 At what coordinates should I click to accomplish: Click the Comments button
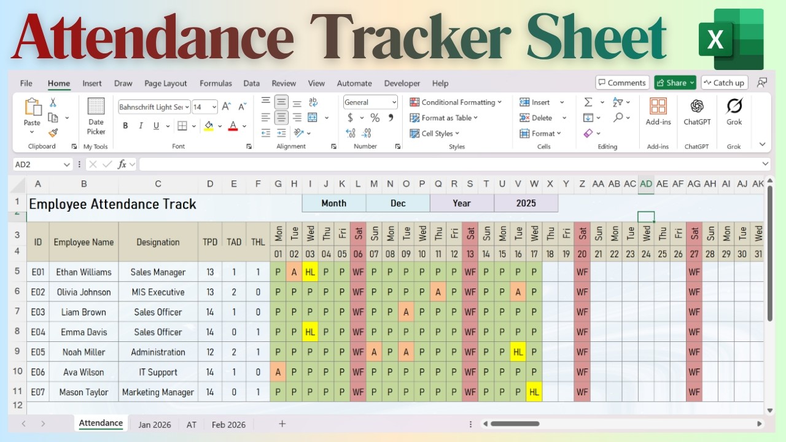(x=622, y=83)
